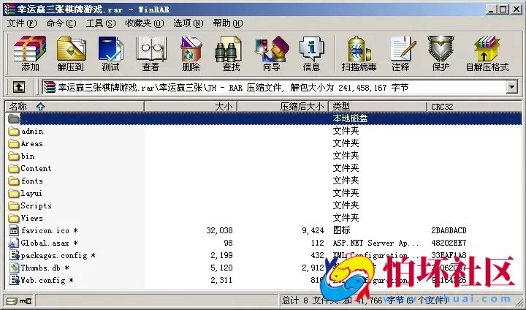Select size value 32,038
526x310 pixels.
tap(219, 230)
